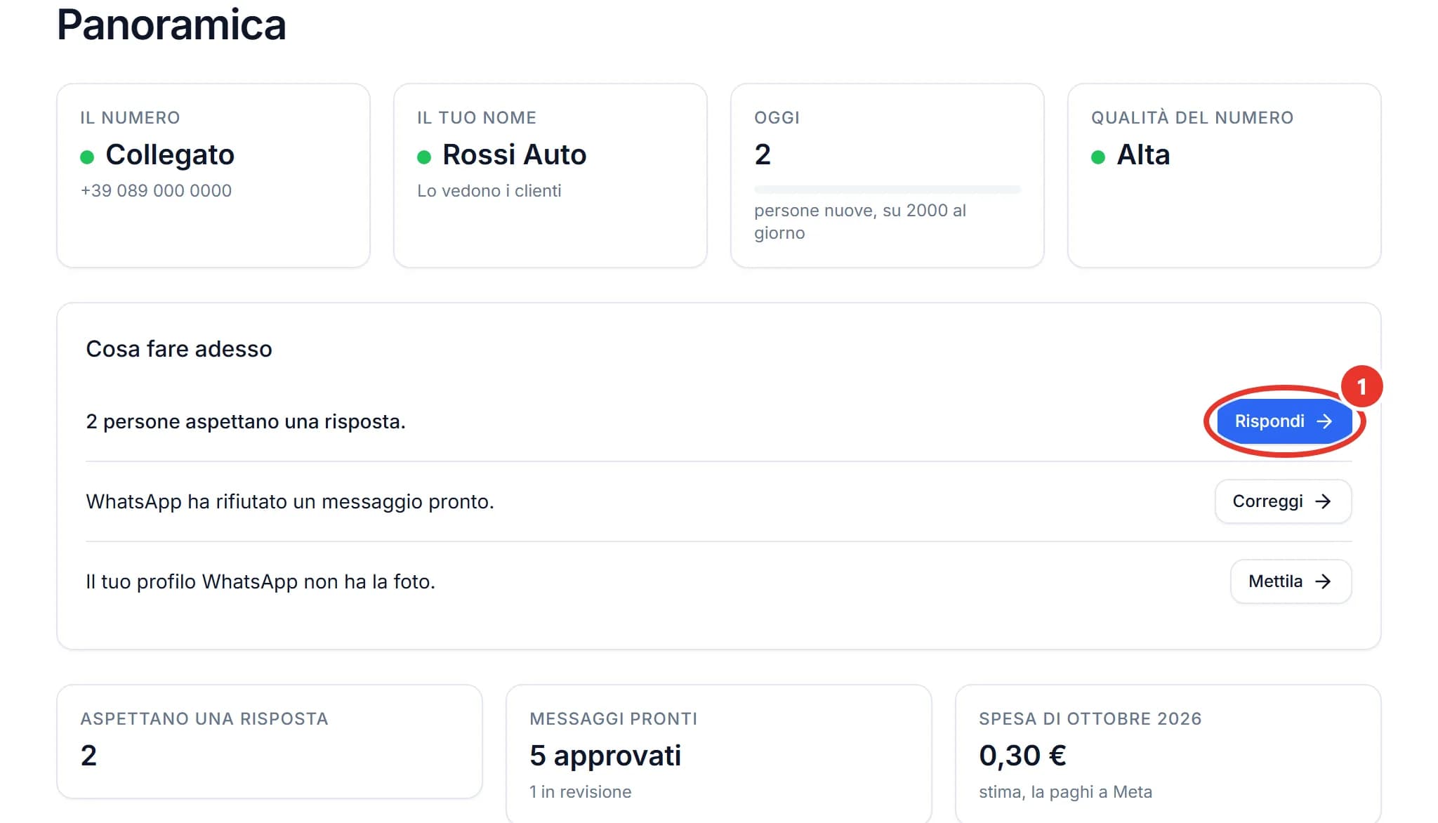Click 'stima, la paghi a Meta'

pos(1065,792)
